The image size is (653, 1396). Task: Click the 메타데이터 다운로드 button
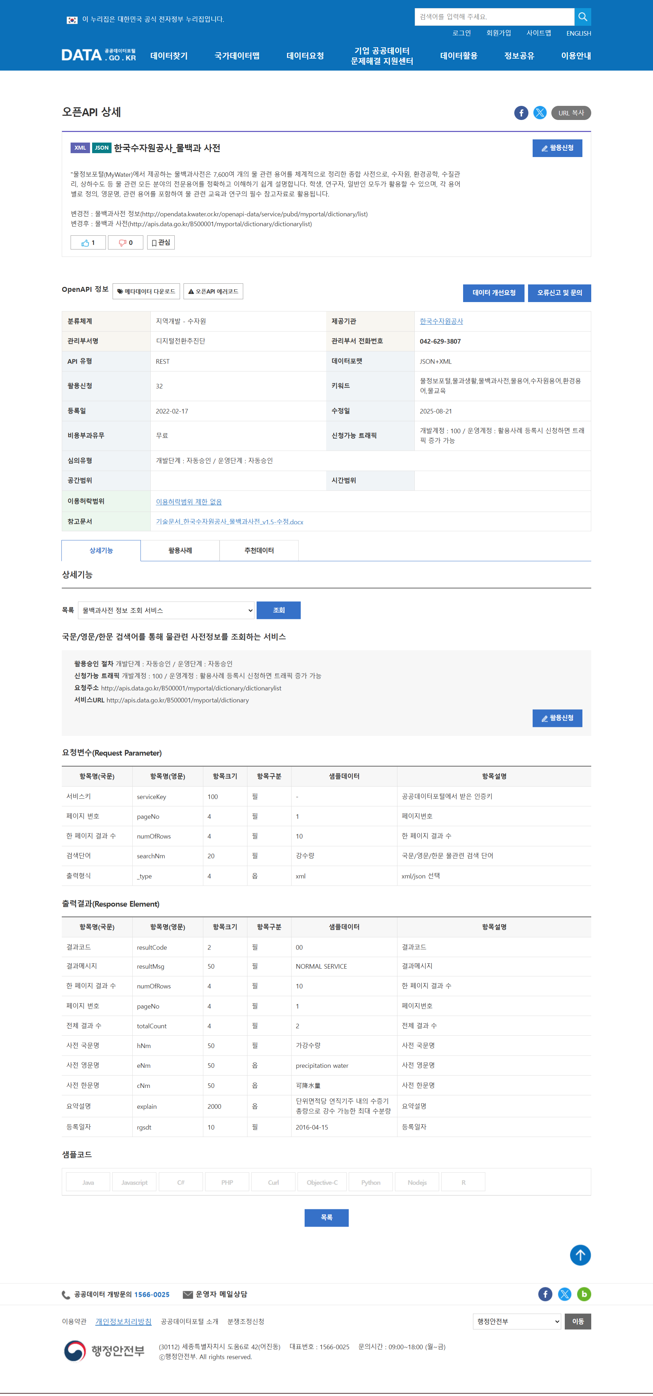146,291
